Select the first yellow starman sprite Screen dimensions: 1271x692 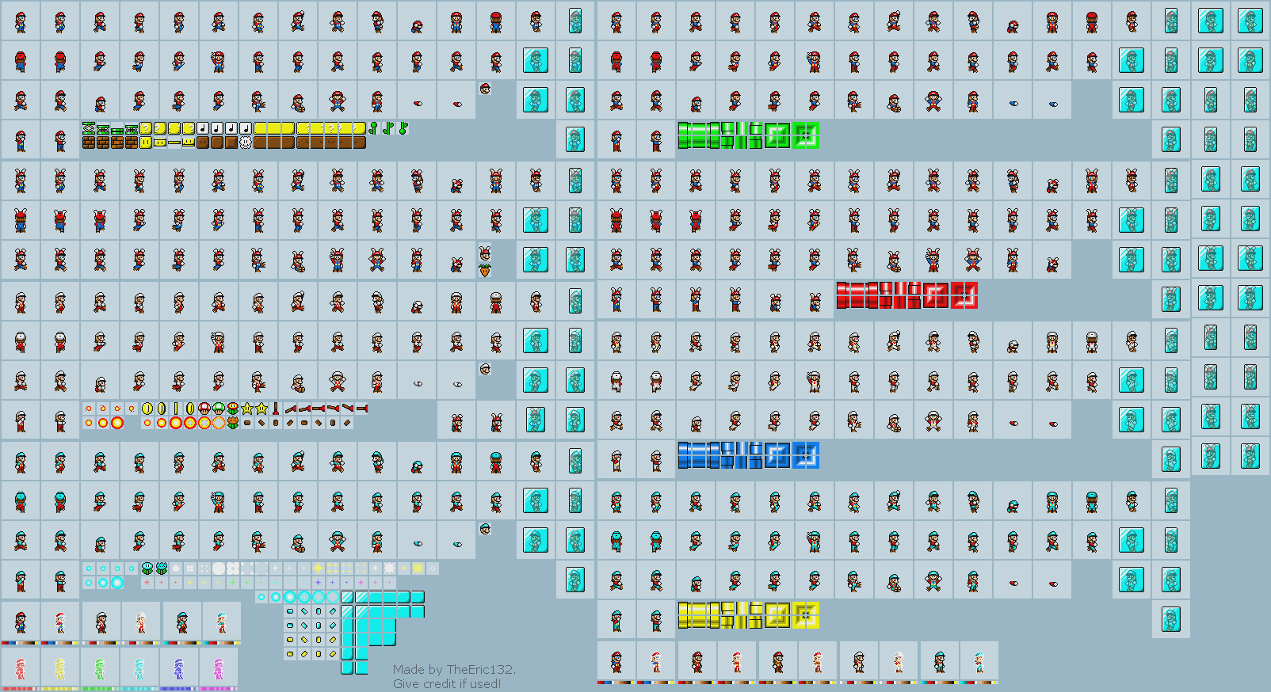[247, 409]
